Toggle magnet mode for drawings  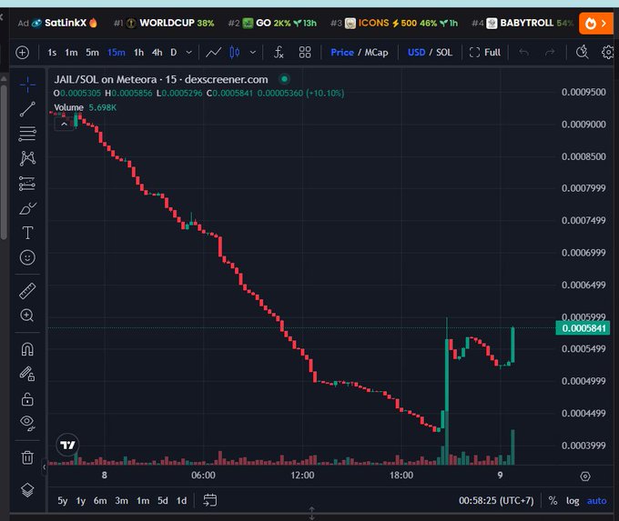pyautogui.click(x=27, y=349)
